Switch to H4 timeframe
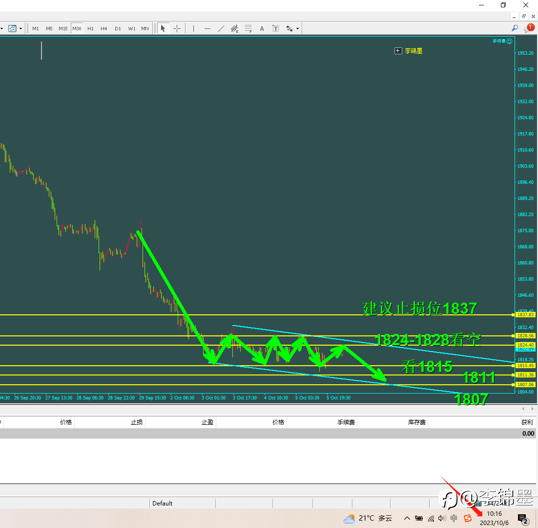Viewport: 538px width, 528px height. pyautogui.click(x=104, y=28)
